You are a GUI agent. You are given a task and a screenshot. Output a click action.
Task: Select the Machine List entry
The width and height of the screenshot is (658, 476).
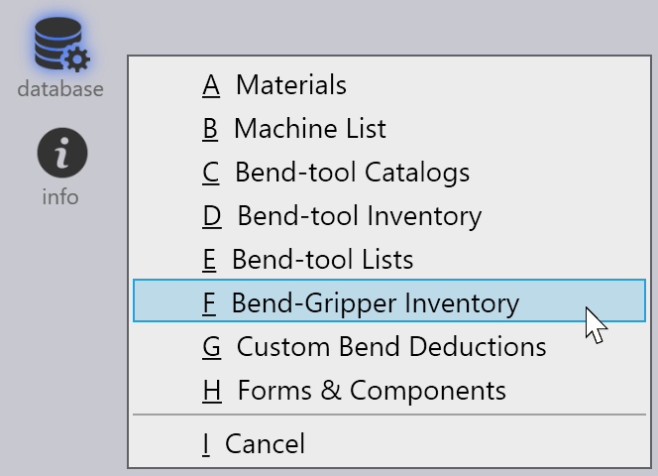click(309, 129)
